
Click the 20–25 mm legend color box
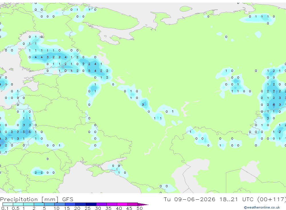[81, 204]
